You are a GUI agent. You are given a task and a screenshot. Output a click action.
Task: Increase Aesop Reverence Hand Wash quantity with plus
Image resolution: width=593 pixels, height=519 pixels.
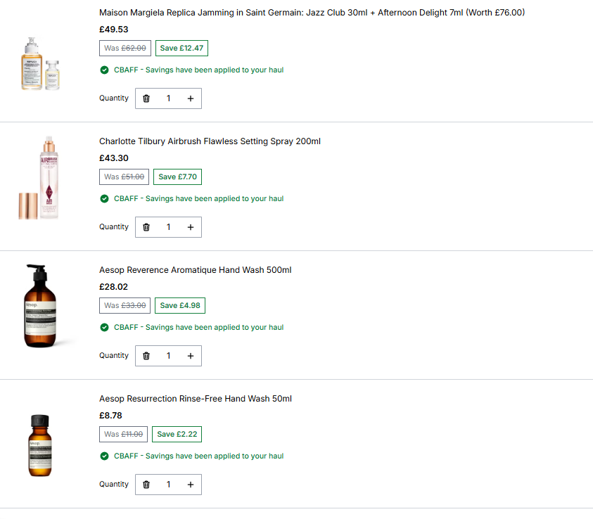(191, 356)
